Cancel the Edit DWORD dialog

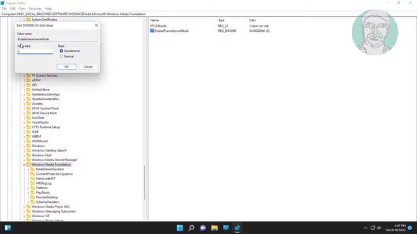coord(88,66)
